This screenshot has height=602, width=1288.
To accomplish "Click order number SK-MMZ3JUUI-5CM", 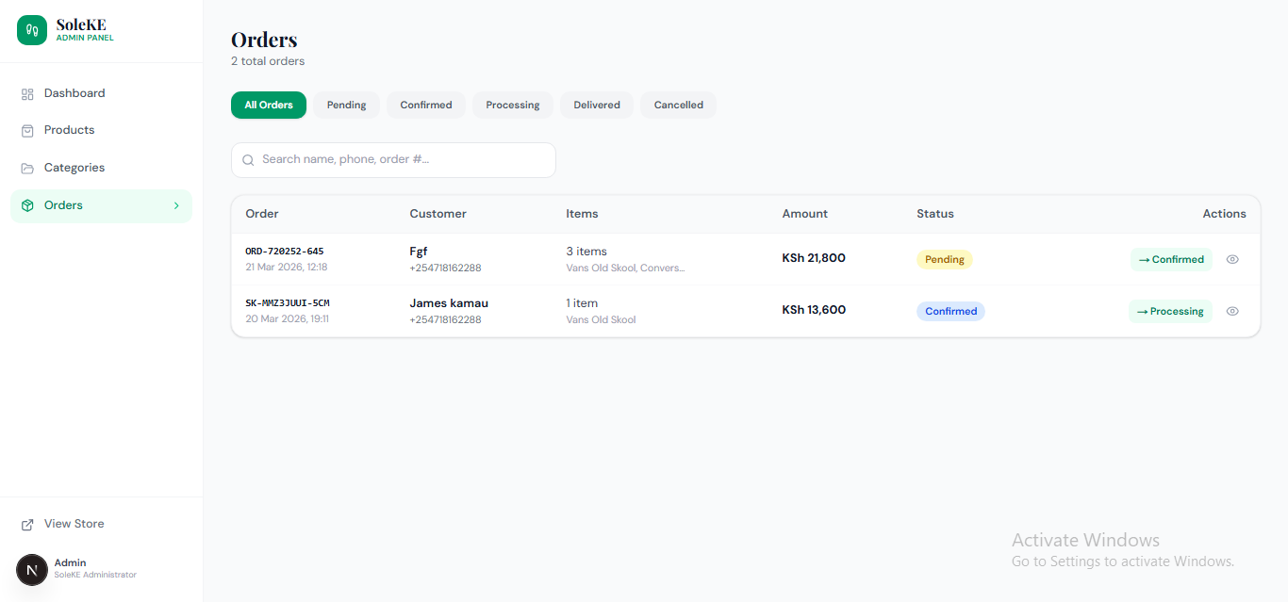I will coord(288,303).
